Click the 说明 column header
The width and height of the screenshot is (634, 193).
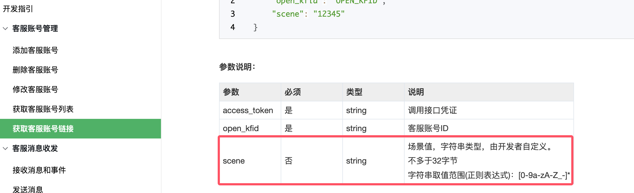click(489, 92)
